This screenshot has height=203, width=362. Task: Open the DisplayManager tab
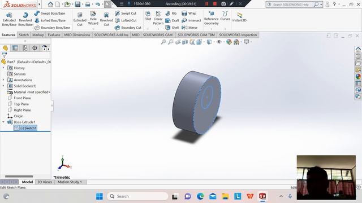(44, 48)
